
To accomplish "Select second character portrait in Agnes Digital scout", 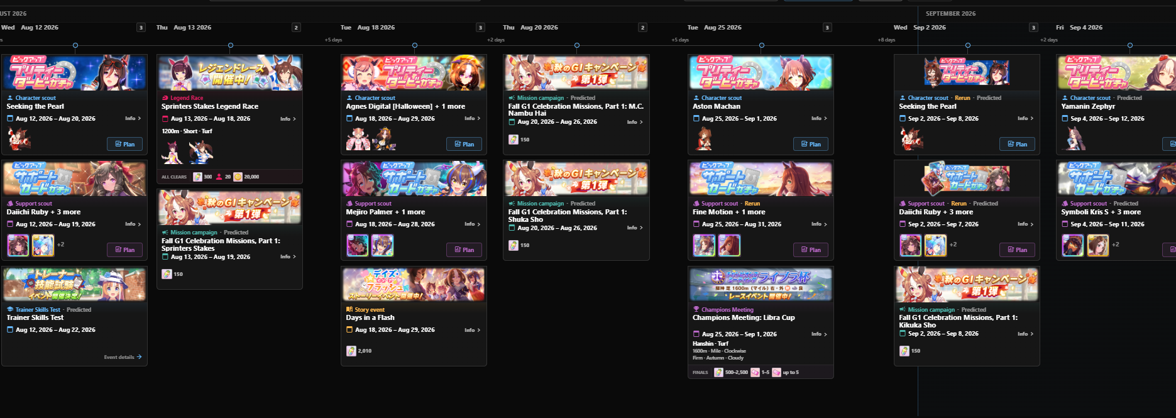I will tap(384, 139).
